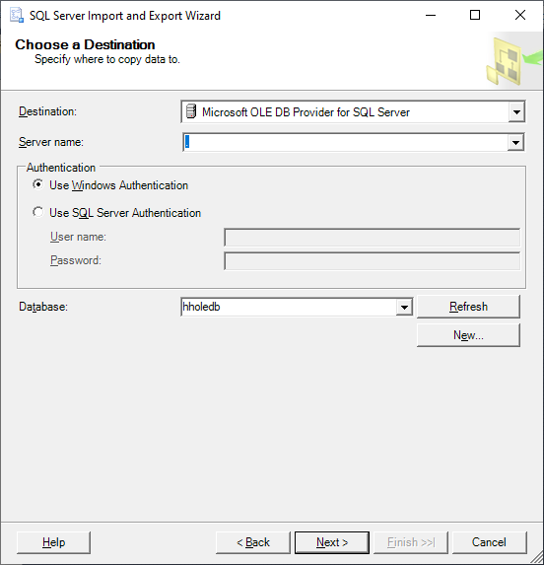Click the database server icon in Destination field

click(x=191, y=111)
